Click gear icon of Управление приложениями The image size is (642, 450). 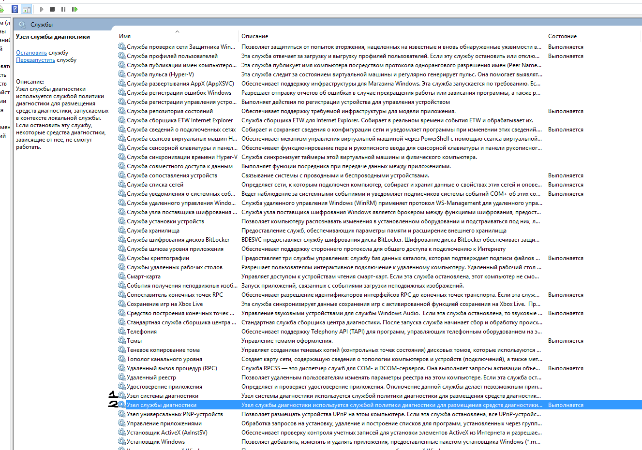(122, 423)
